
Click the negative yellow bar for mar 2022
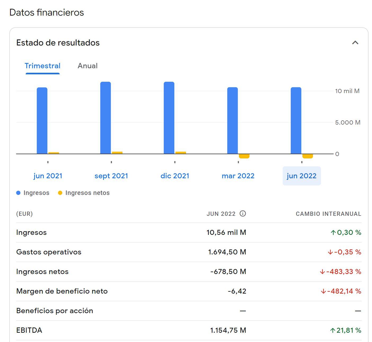[244, 156]
